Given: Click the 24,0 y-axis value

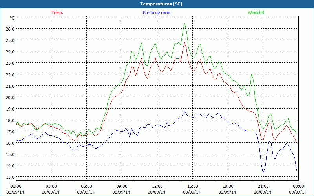Looking at the screenshot, I should [10, 52].
